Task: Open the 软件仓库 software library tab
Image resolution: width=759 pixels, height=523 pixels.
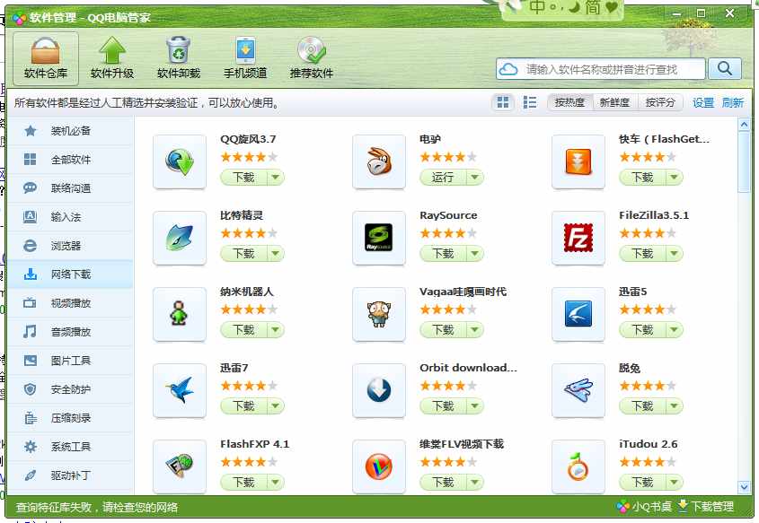Action: 46,58
